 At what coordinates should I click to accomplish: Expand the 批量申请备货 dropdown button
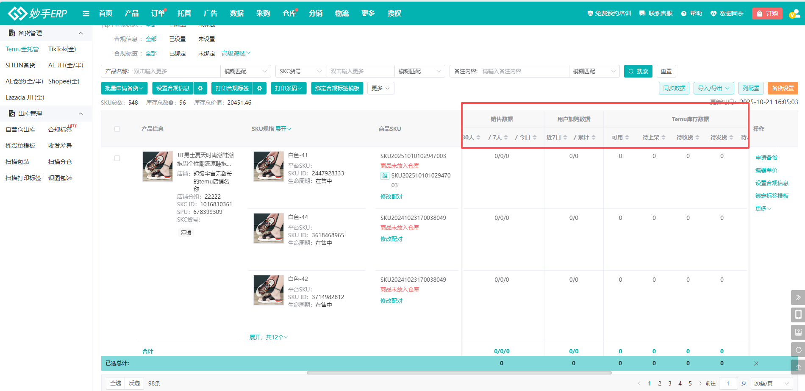tap(124, 88)
